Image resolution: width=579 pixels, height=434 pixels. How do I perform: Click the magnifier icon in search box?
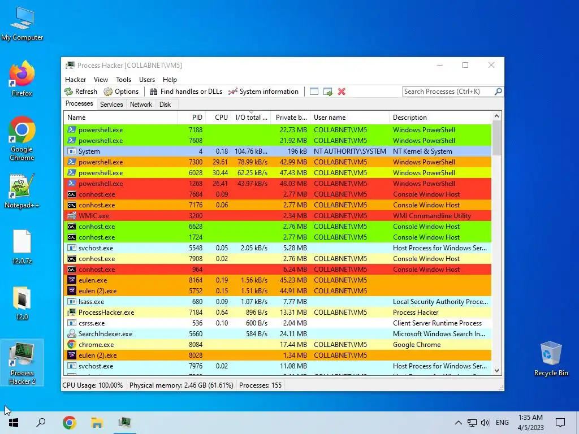498,91
